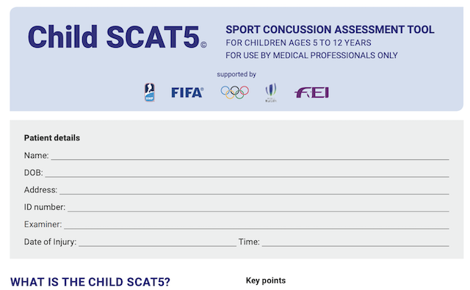Viewport: 470px width, 290px height.
Task: Click the Examiner input line
Action: (x=256, y=225)
